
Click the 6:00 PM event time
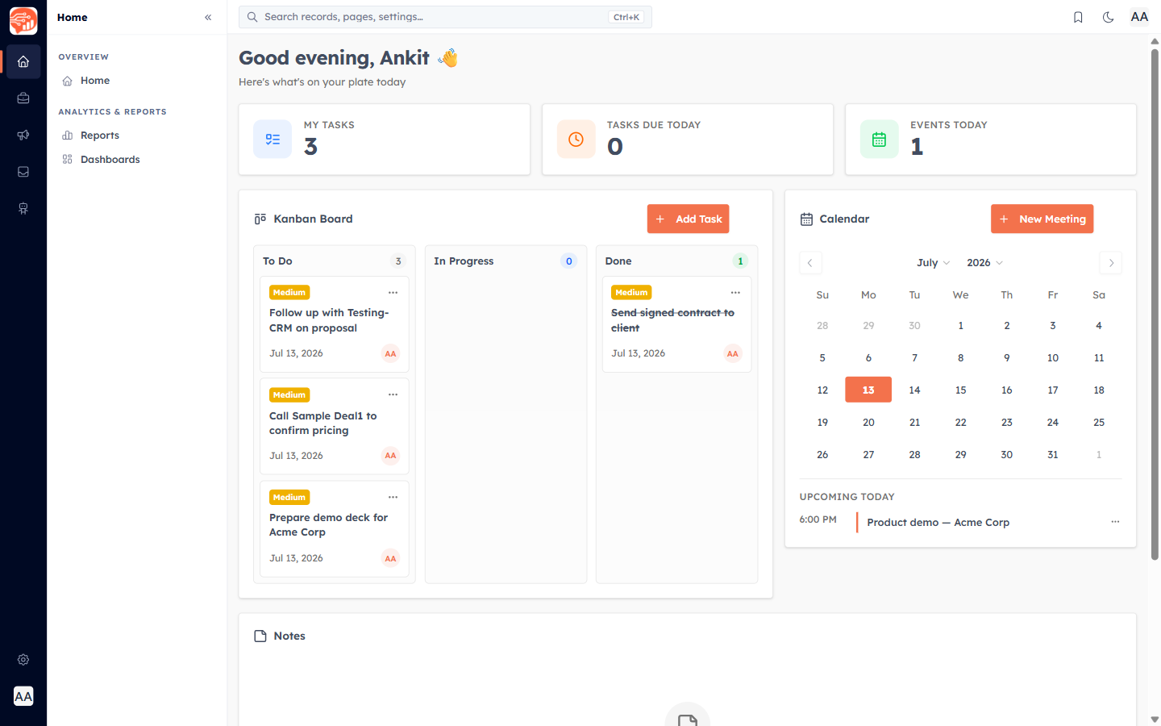pos(818,519)
